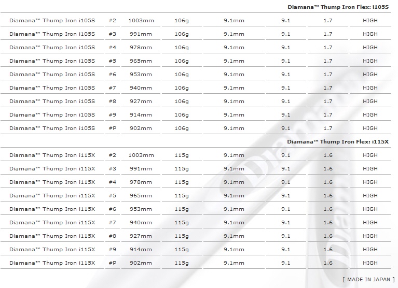Viewport: 398px width, 288px height.
Task: Select 978mm in the i115X #4 row
Action: tap(141, 182)
